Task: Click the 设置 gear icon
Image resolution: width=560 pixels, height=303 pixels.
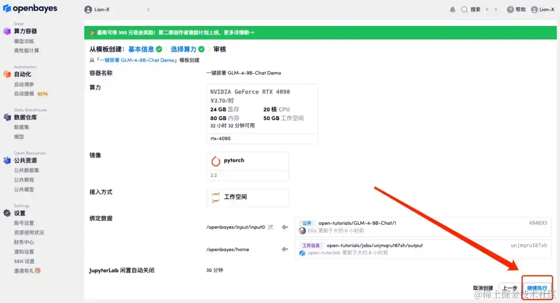Action: click(x=7, y=213)
